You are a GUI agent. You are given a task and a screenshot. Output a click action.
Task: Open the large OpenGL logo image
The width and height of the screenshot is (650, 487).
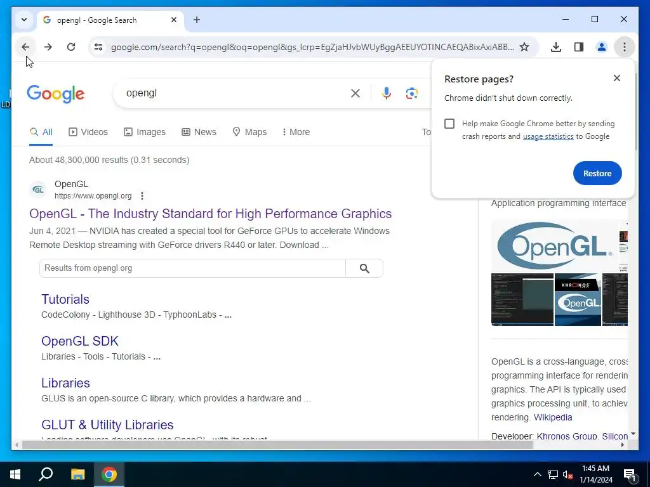[554, 246]
